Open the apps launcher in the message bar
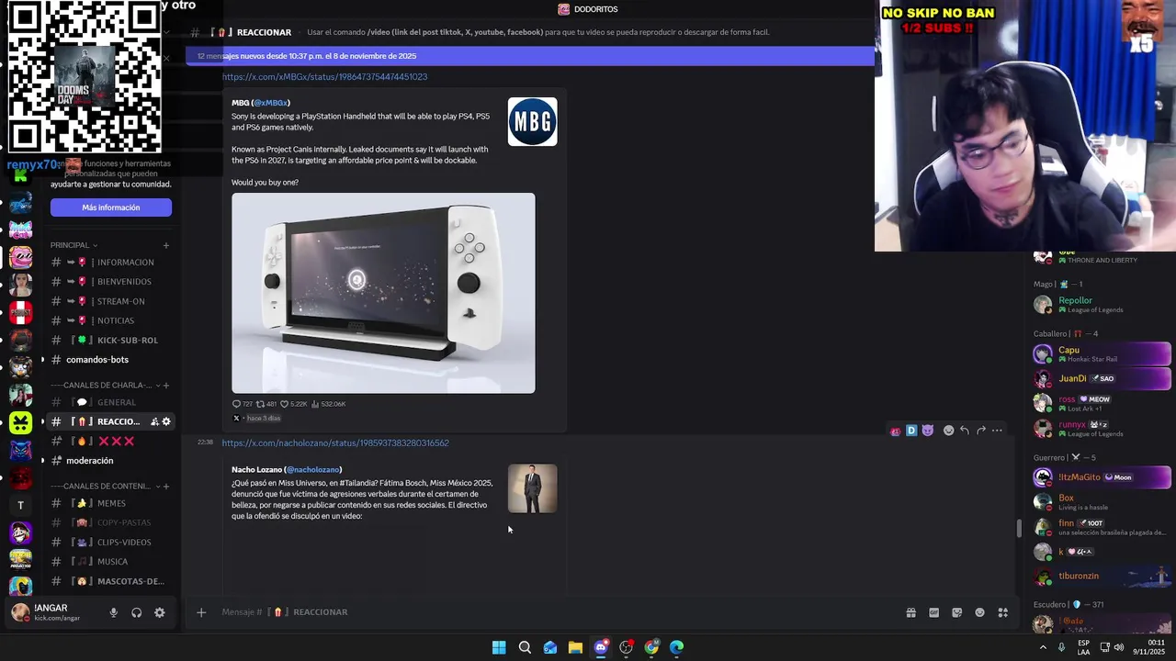Image resolution: width=1176 pixels, height=661 pixels. [x=1003, y=612]
